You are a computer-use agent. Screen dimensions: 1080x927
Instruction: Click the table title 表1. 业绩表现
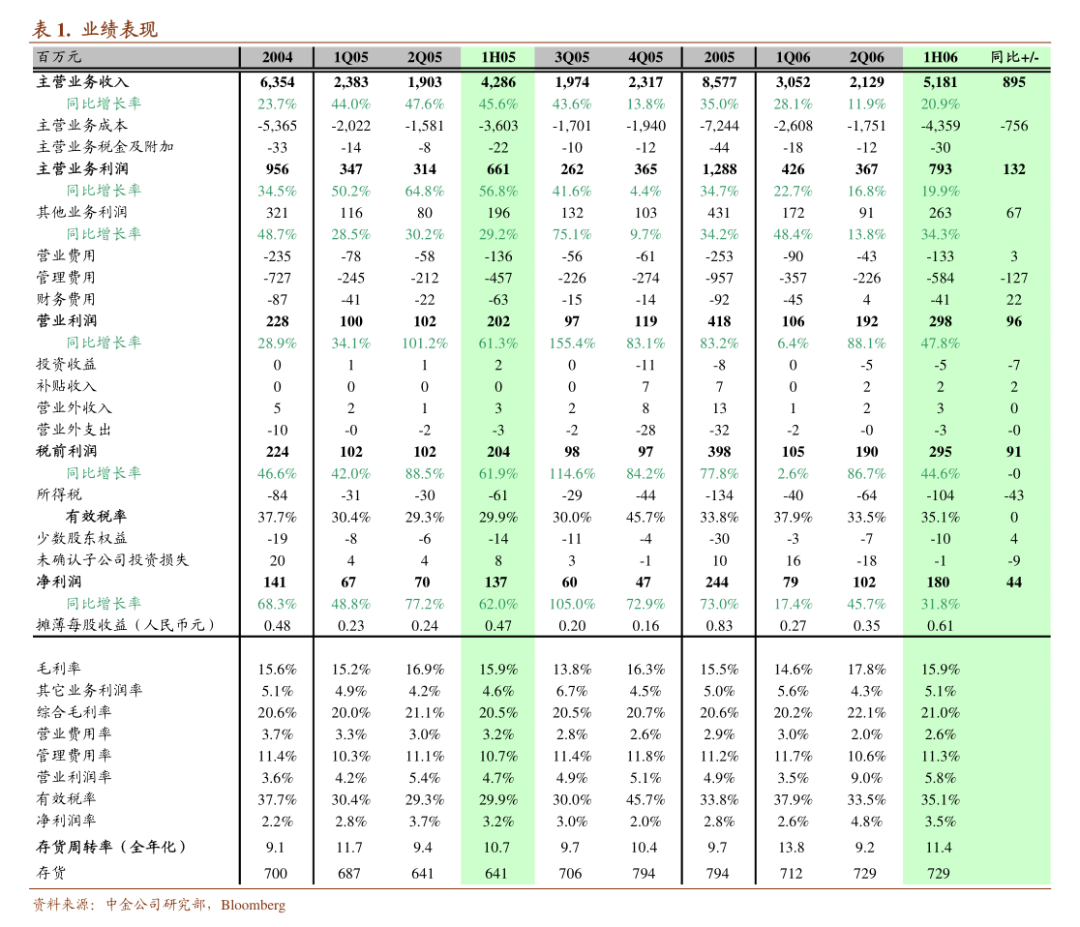94,29
